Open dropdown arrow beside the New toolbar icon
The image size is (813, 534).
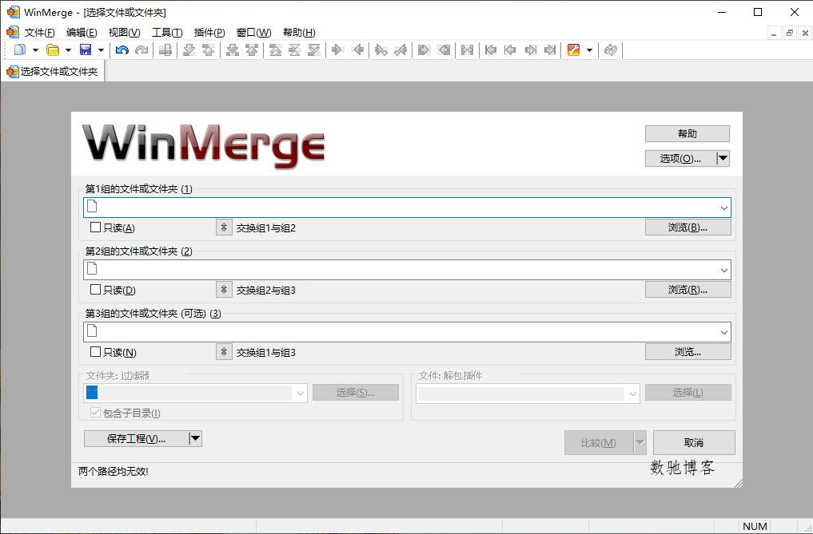[x=35, y=50]
